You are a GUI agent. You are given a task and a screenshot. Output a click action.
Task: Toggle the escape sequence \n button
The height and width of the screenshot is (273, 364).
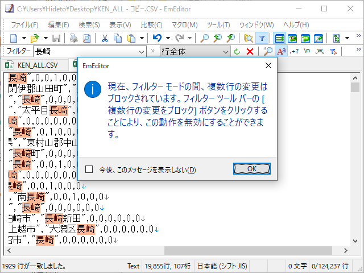point(307,51)
